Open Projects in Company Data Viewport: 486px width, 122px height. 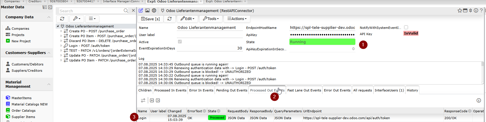pos(18,35)
